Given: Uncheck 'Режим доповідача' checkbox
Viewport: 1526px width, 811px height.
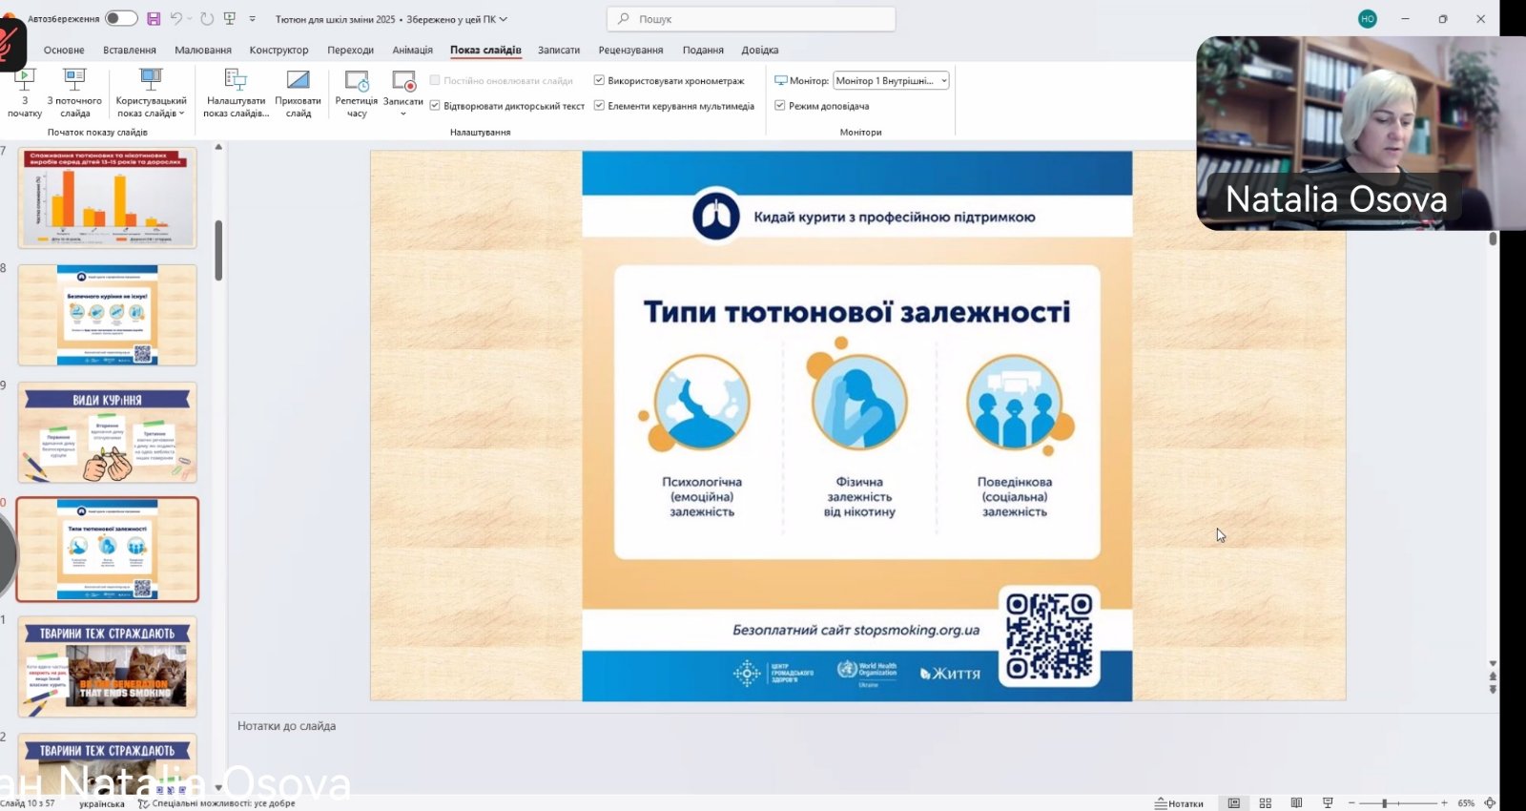Looking at the screenshot, I should click(x=780, y=106).
